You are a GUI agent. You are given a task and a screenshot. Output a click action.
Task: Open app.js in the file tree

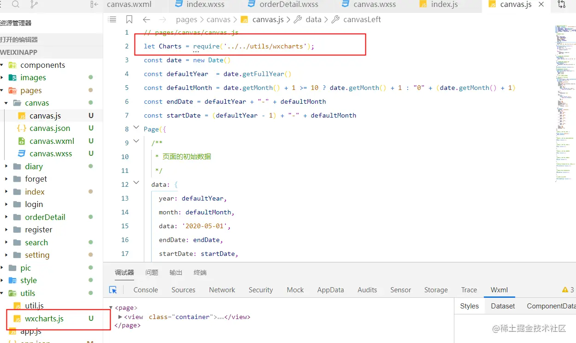[31, 331]
